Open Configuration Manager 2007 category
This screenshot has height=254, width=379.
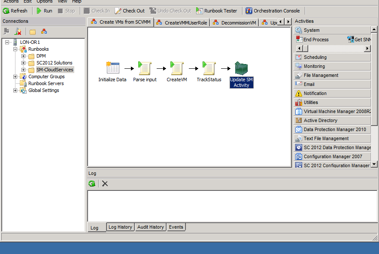tap(332, 156)
